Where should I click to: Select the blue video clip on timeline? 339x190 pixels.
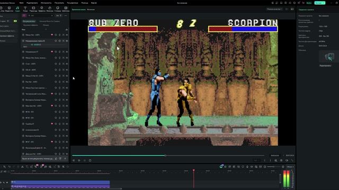coord(60,182)
